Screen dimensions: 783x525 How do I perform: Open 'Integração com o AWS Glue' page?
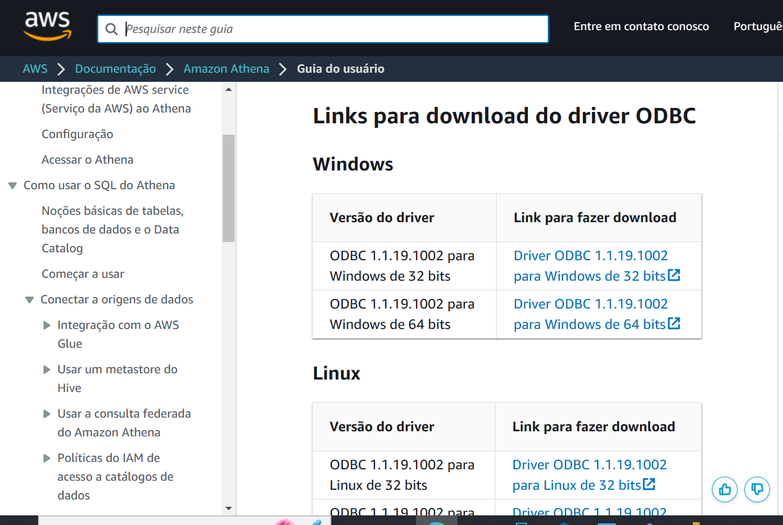[x=118, y=334]
